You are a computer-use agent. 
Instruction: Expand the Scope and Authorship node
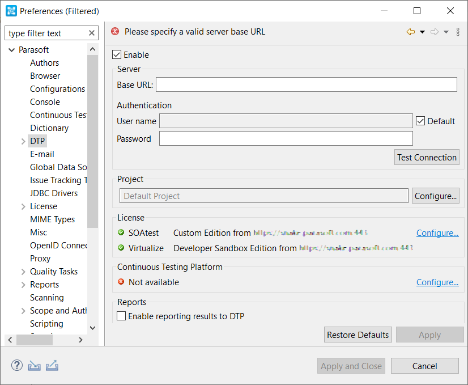pyautogui.click(x=23, y=311)
